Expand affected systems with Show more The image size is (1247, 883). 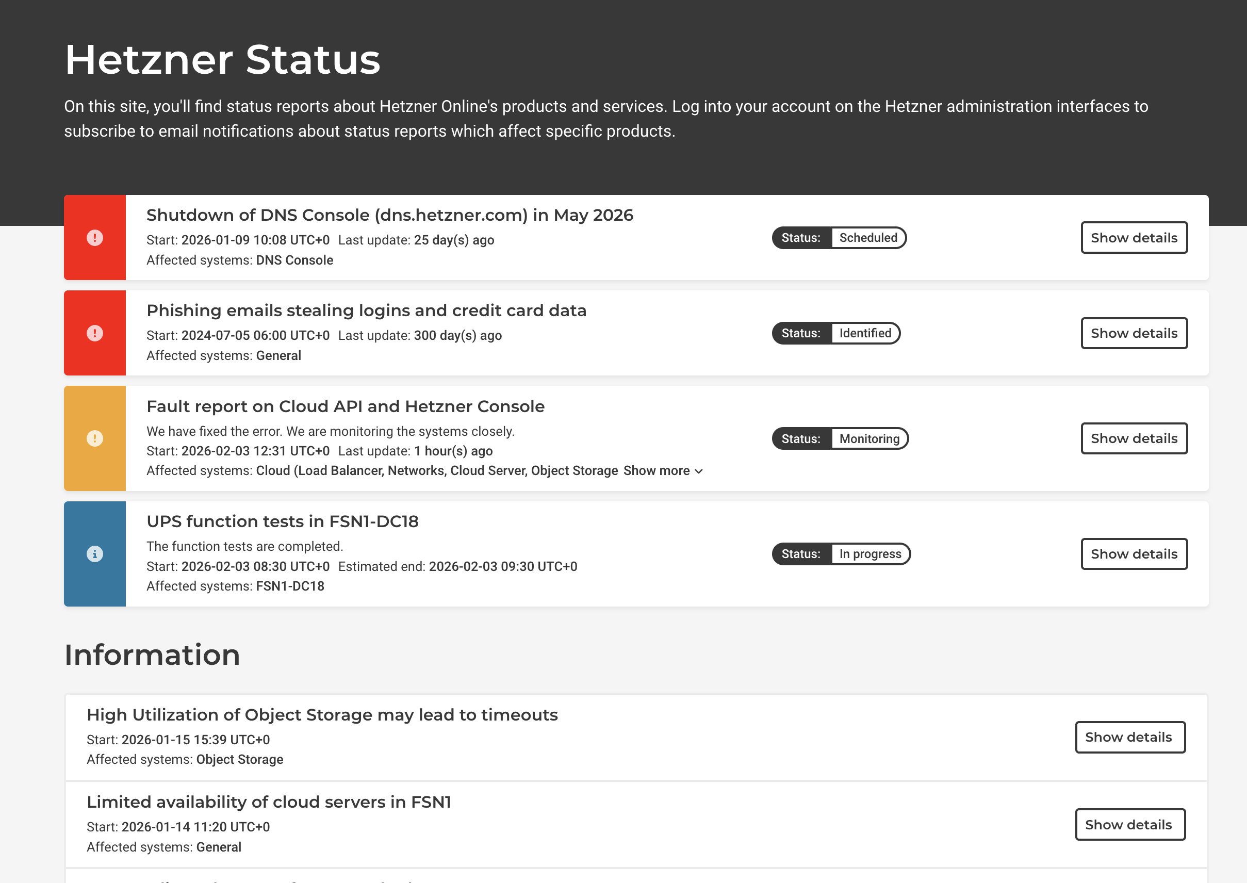pyautogui.click(x=656, y=471)
